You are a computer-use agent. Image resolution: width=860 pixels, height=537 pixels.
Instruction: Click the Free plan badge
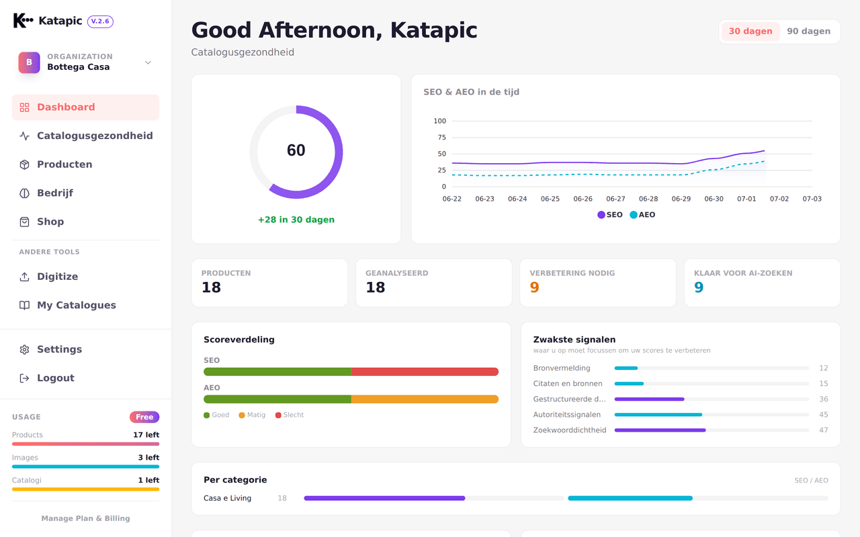(144, 417)
